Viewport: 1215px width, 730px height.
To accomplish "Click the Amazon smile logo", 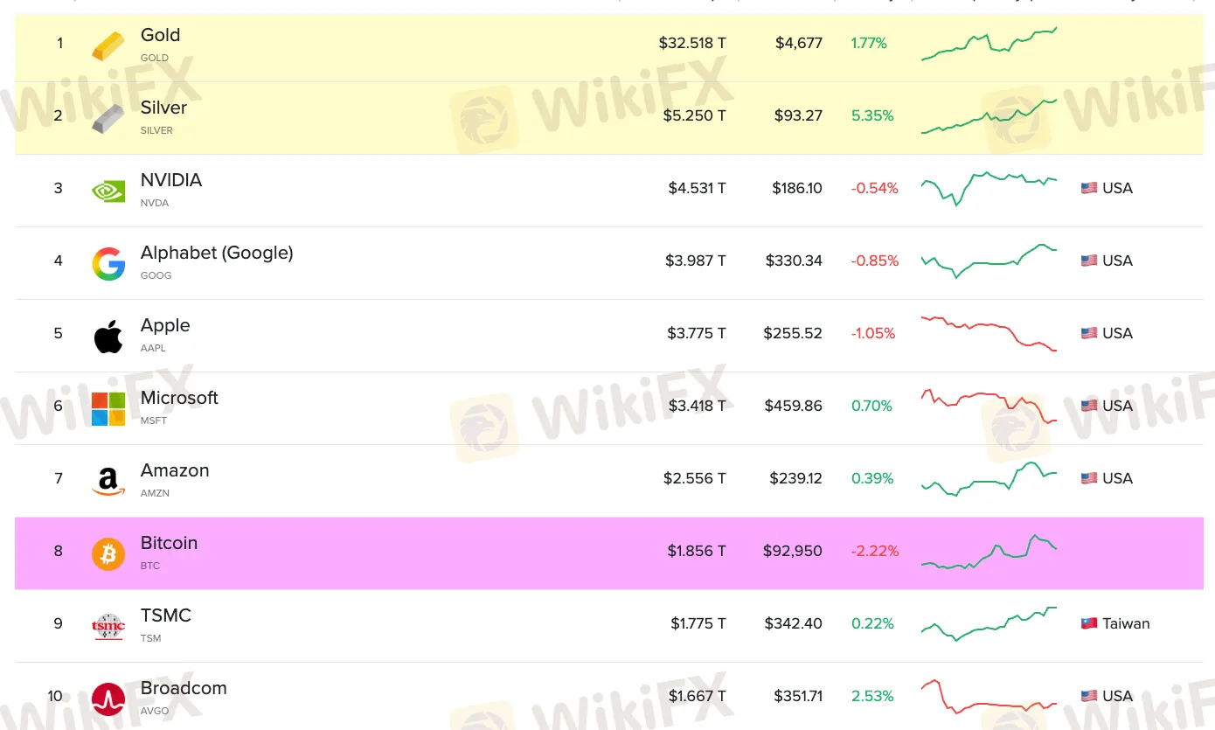I will pyautogui.click(x=108, y=478).
